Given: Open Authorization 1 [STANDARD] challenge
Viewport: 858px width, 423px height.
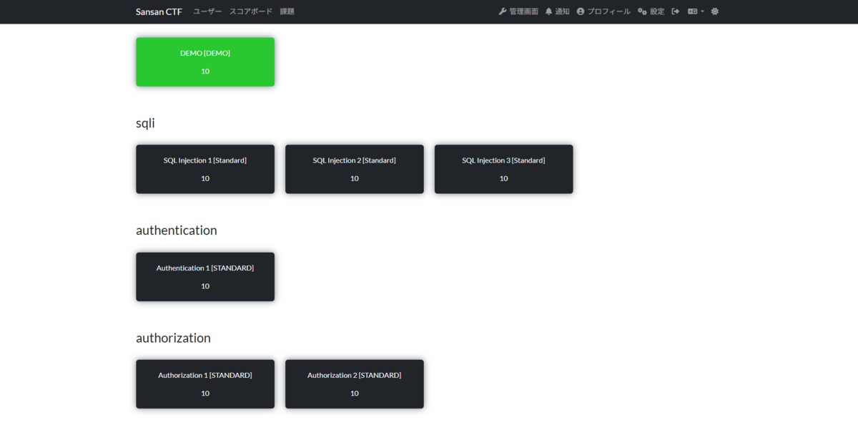Looking at the screenshot, I should pos(205,384).
